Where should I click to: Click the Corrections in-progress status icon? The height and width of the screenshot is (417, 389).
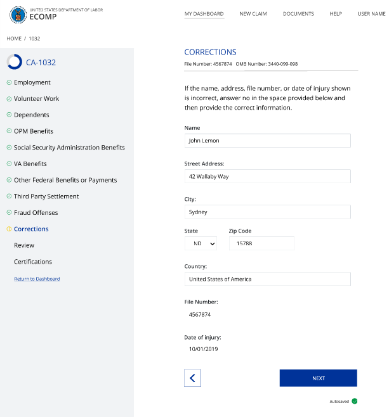pos(9,229)
